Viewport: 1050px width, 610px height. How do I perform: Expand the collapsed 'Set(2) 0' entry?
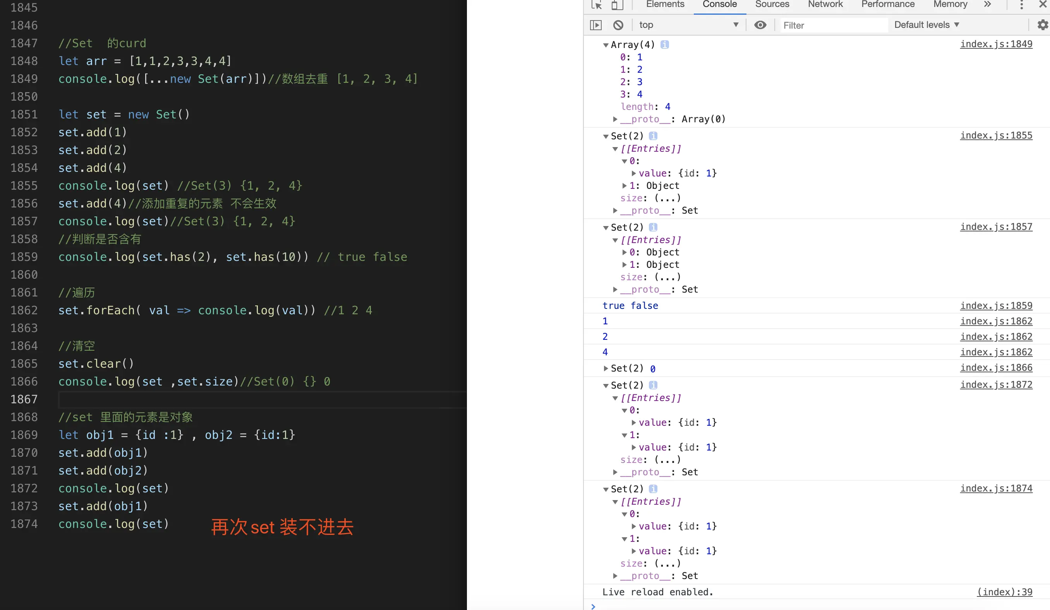coord(606,368)
